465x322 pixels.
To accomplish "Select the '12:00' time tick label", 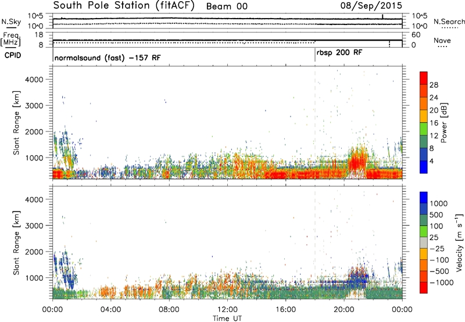I will point(227,310).
